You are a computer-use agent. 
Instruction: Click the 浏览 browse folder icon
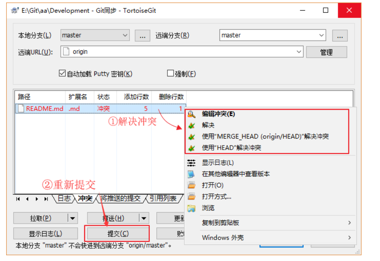pos(191,208)
